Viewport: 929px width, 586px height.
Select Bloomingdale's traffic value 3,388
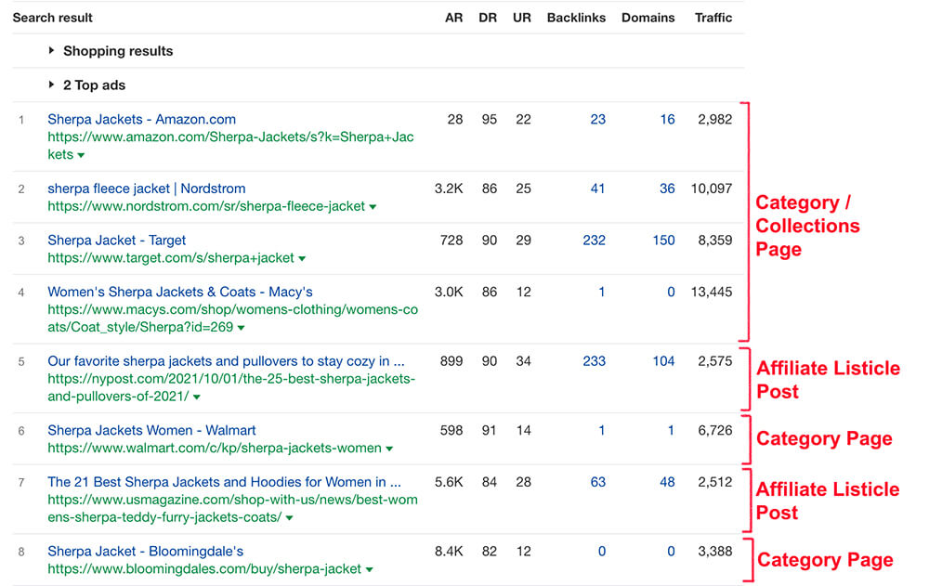(x=715, y=551)
